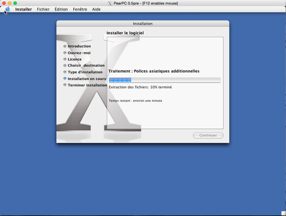Select the Type d'installation step label

[85, 72]
